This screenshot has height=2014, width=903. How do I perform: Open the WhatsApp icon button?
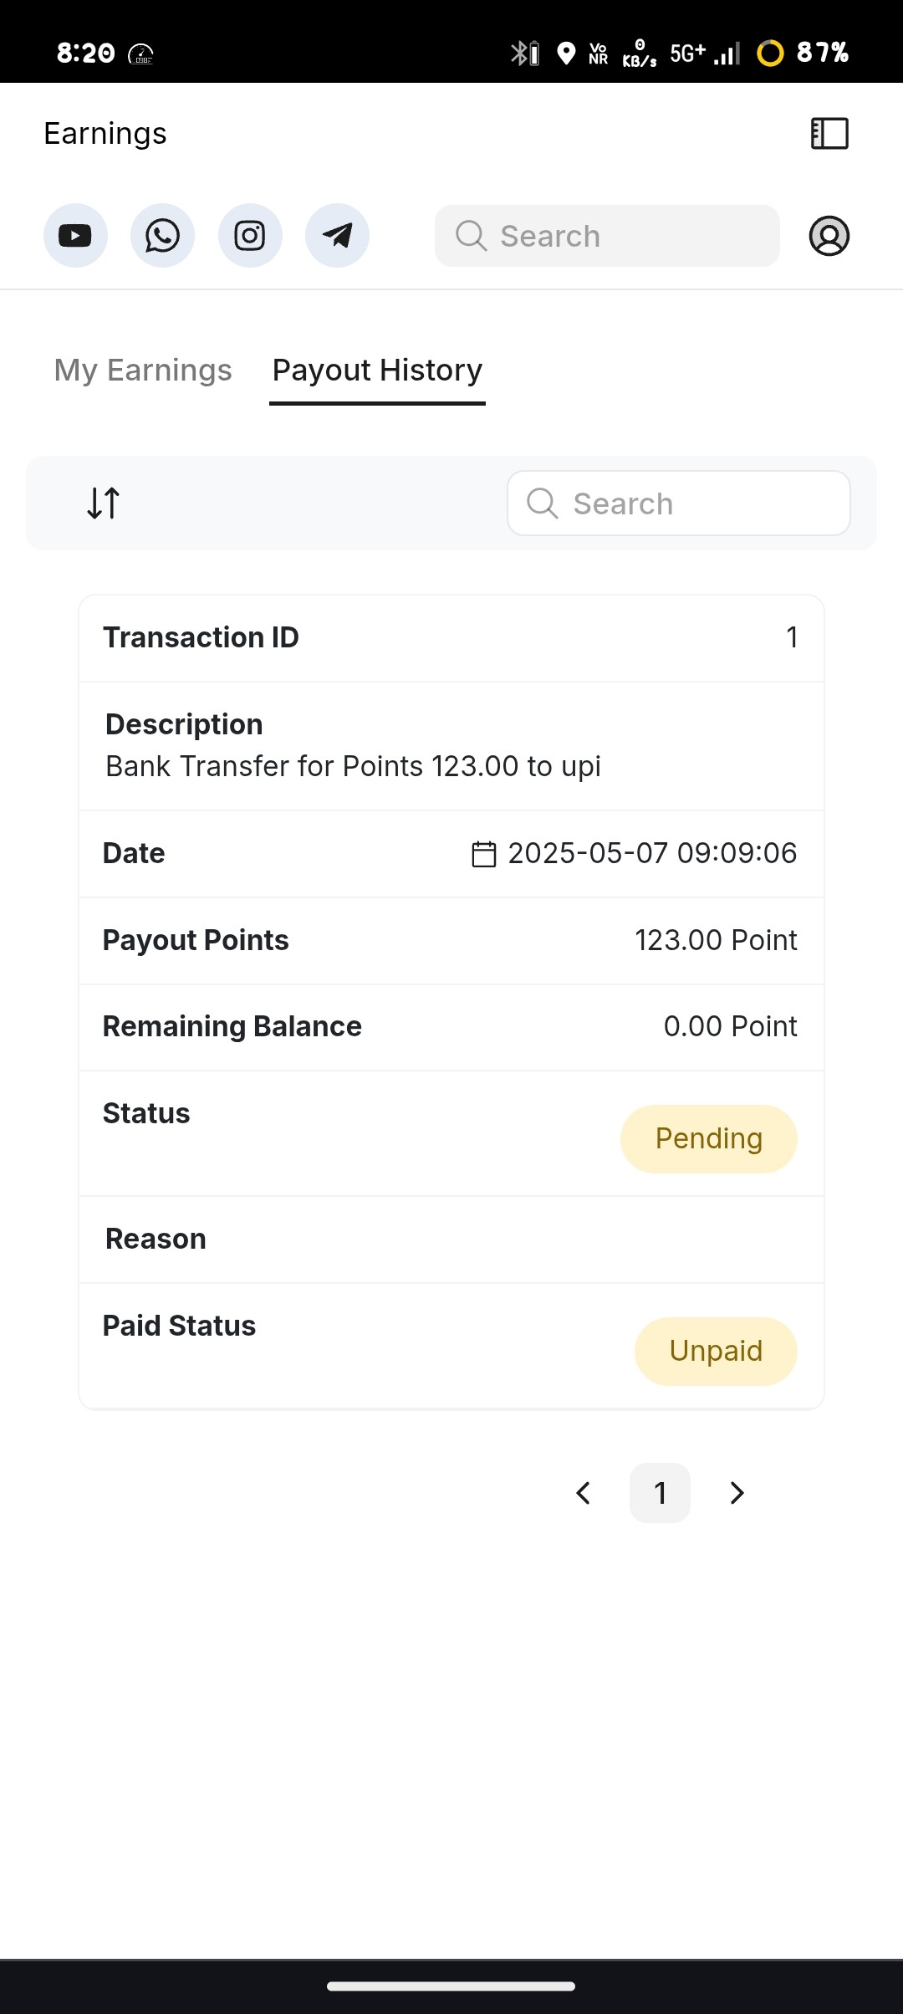162,236
